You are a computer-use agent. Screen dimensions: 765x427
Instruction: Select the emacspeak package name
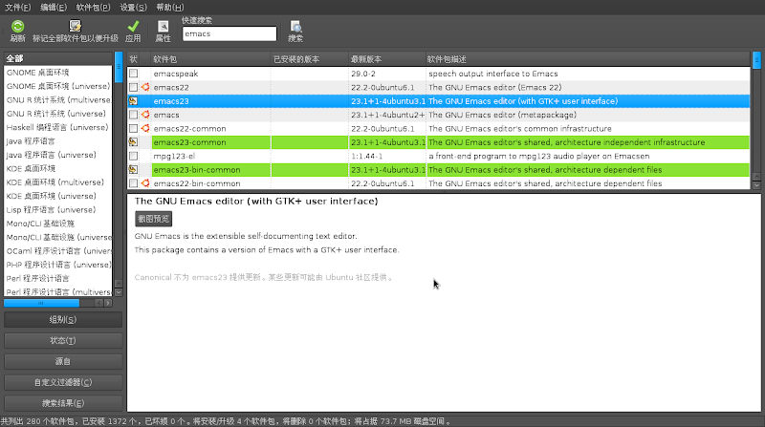click(x=176, y=74)
